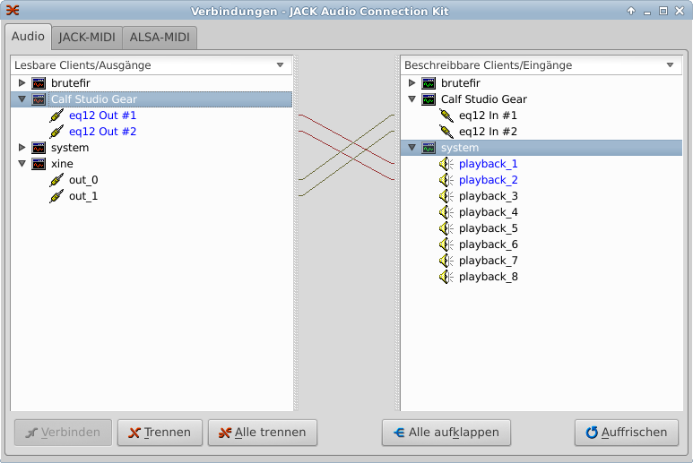The width and height of the screenshot is (693, 463).
Task: Click system client icon in inputs list
Action: [x=429, y=148]
